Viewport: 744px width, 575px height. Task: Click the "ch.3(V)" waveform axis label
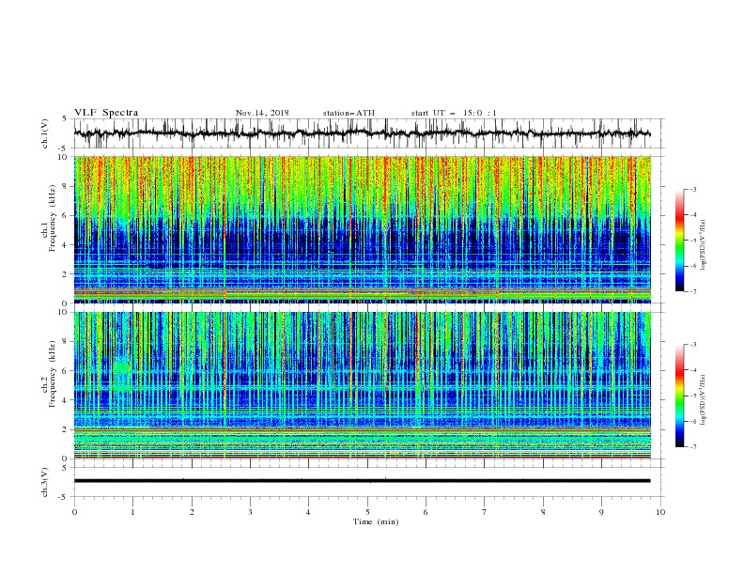point(45,483)
